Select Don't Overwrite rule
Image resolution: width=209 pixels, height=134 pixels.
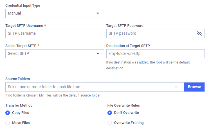coord(110,113)
